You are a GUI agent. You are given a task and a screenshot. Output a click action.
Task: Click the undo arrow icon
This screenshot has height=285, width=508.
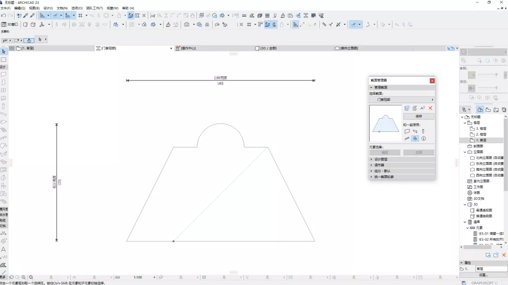(4, 16)
